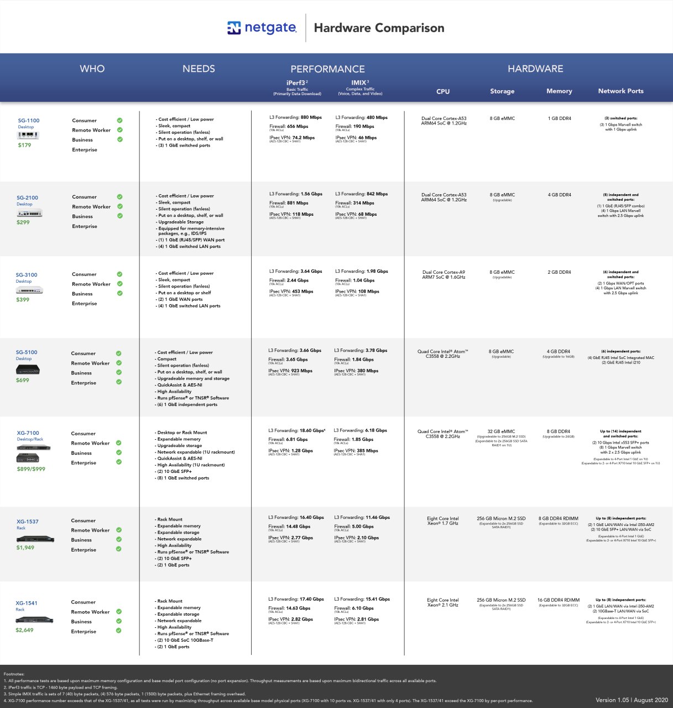Click SG-3100 Consumer green checkmark
The image size is (673, 708).
click(119, 274)
